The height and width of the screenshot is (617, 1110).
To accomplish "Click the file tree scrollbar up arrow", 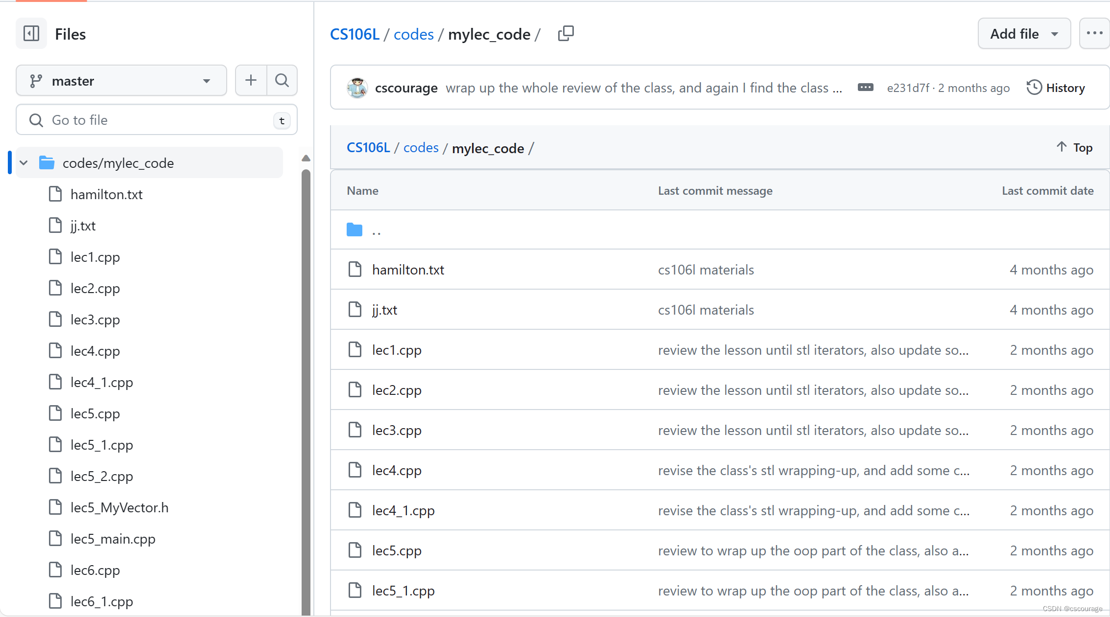I will pyautogui.click(x=306, y=158).
